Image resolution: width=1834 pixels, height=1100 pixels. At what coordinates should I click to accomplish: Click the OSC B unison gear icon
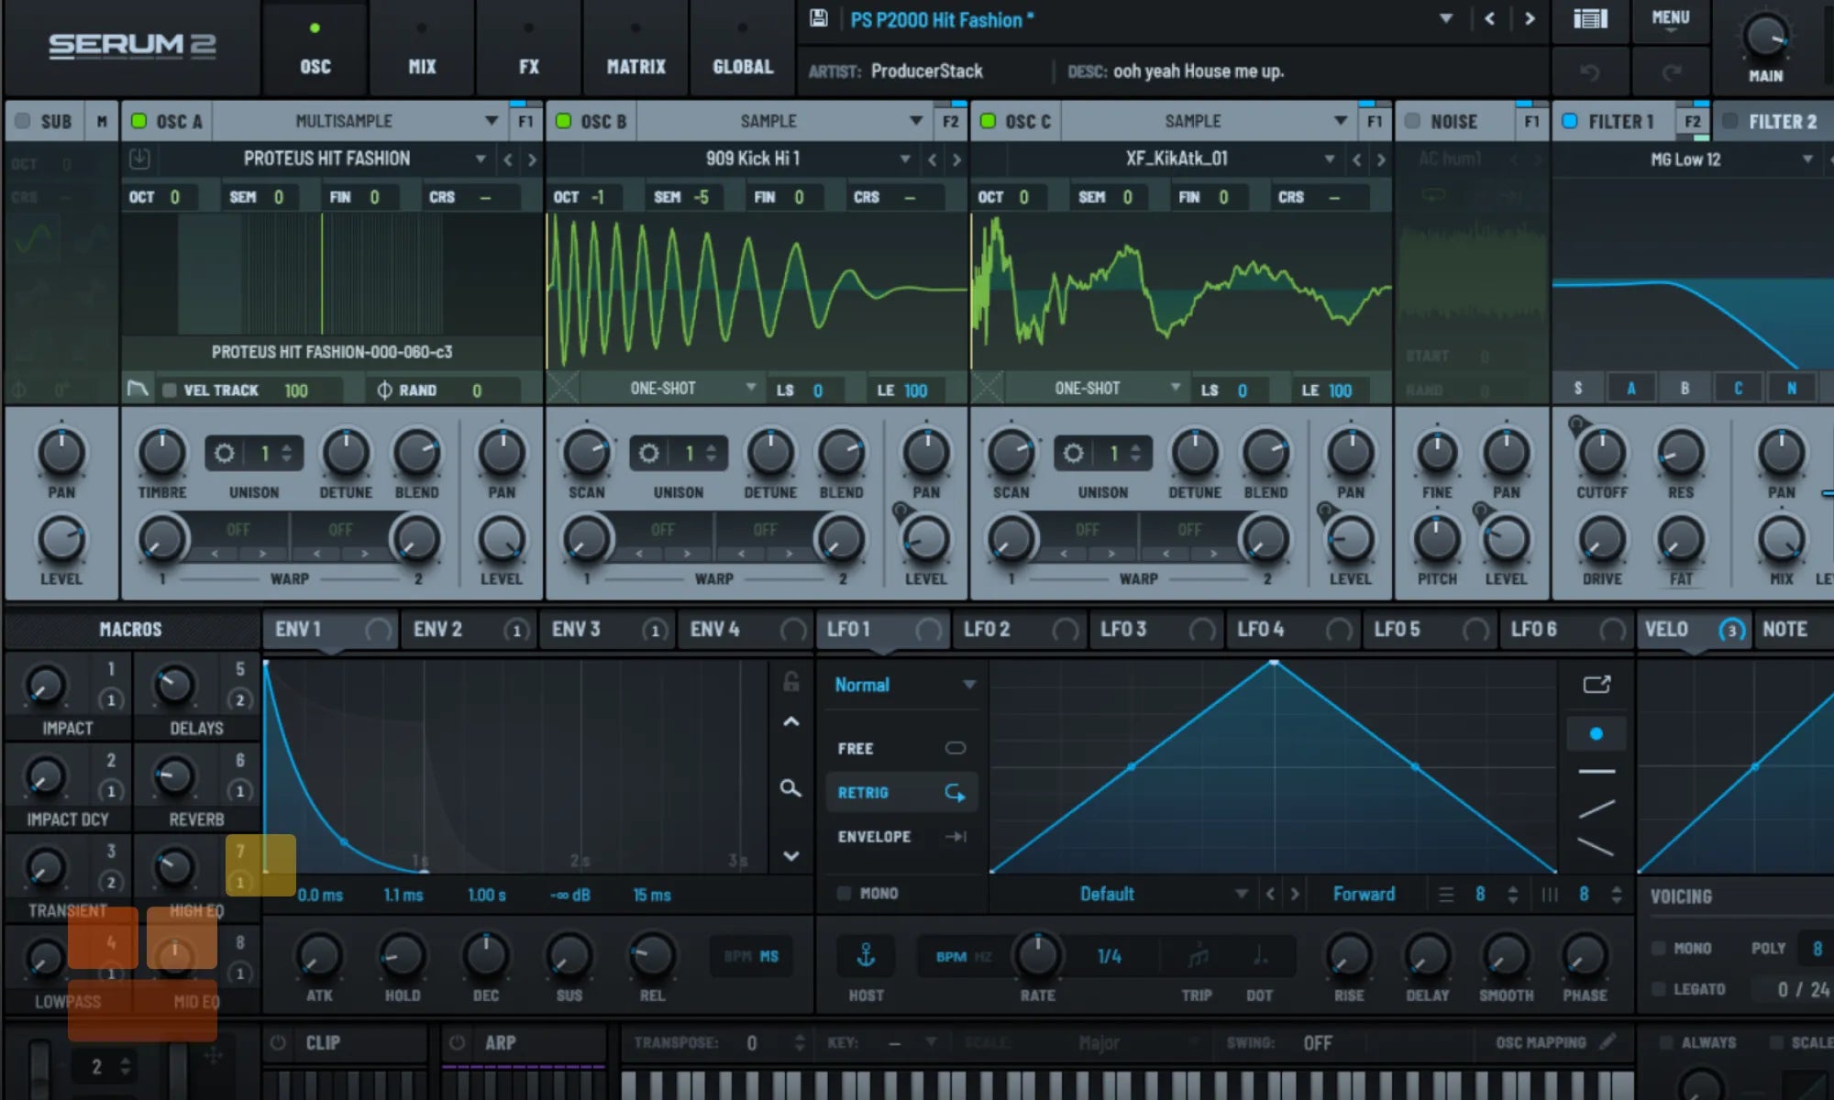point(648,454)
